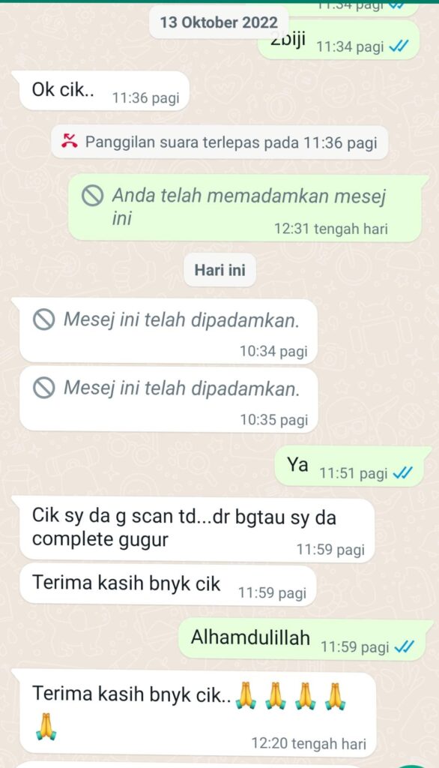Open the missed voice call notice
439x768 pixels.
(x=219, y=142)
